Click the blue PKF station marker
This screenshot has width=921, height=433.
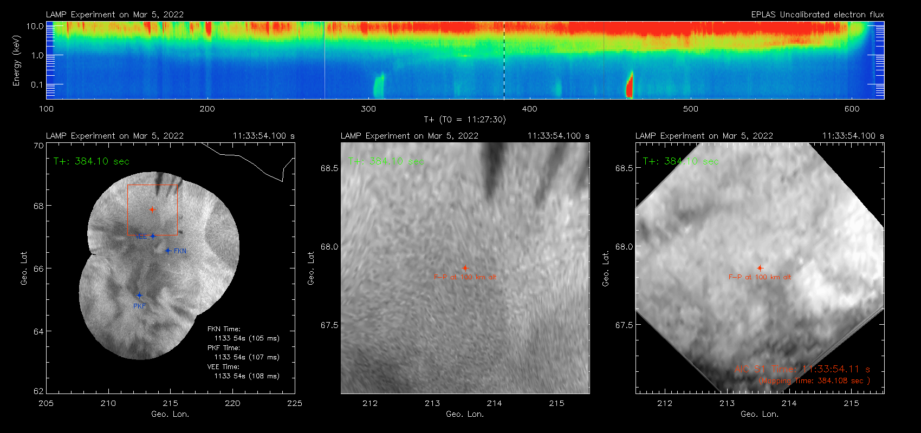(139, 296)
